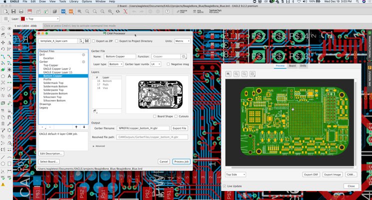Click the open CAM file icon

(81, 41)
